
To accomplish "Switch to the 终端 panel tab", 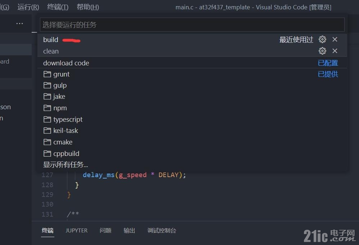I will pyautogui.click(x=47, y=230).
